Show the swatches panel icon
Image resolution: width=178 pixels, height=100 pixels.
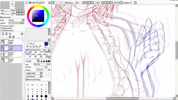[x=40, y=2]
